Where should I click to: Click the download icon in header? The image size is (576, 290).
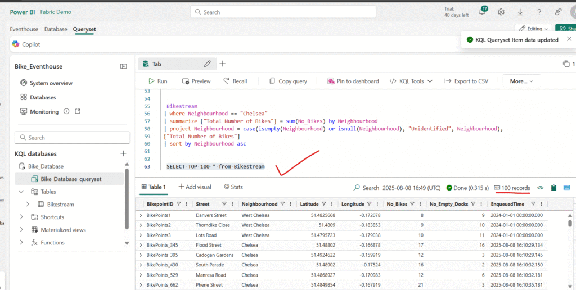pos(520,12)
